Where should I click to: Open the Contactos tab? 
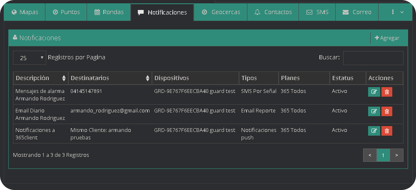[x=273, y=12]
